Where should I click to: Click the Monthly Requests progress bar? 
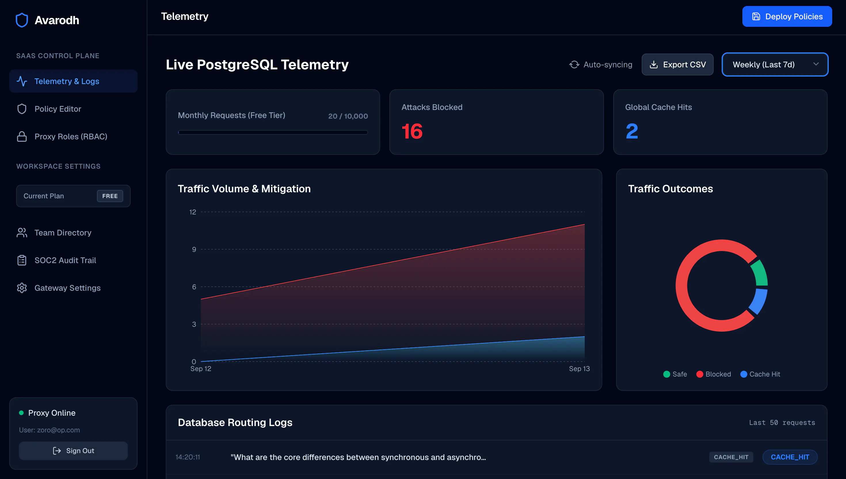click(273, 132)
